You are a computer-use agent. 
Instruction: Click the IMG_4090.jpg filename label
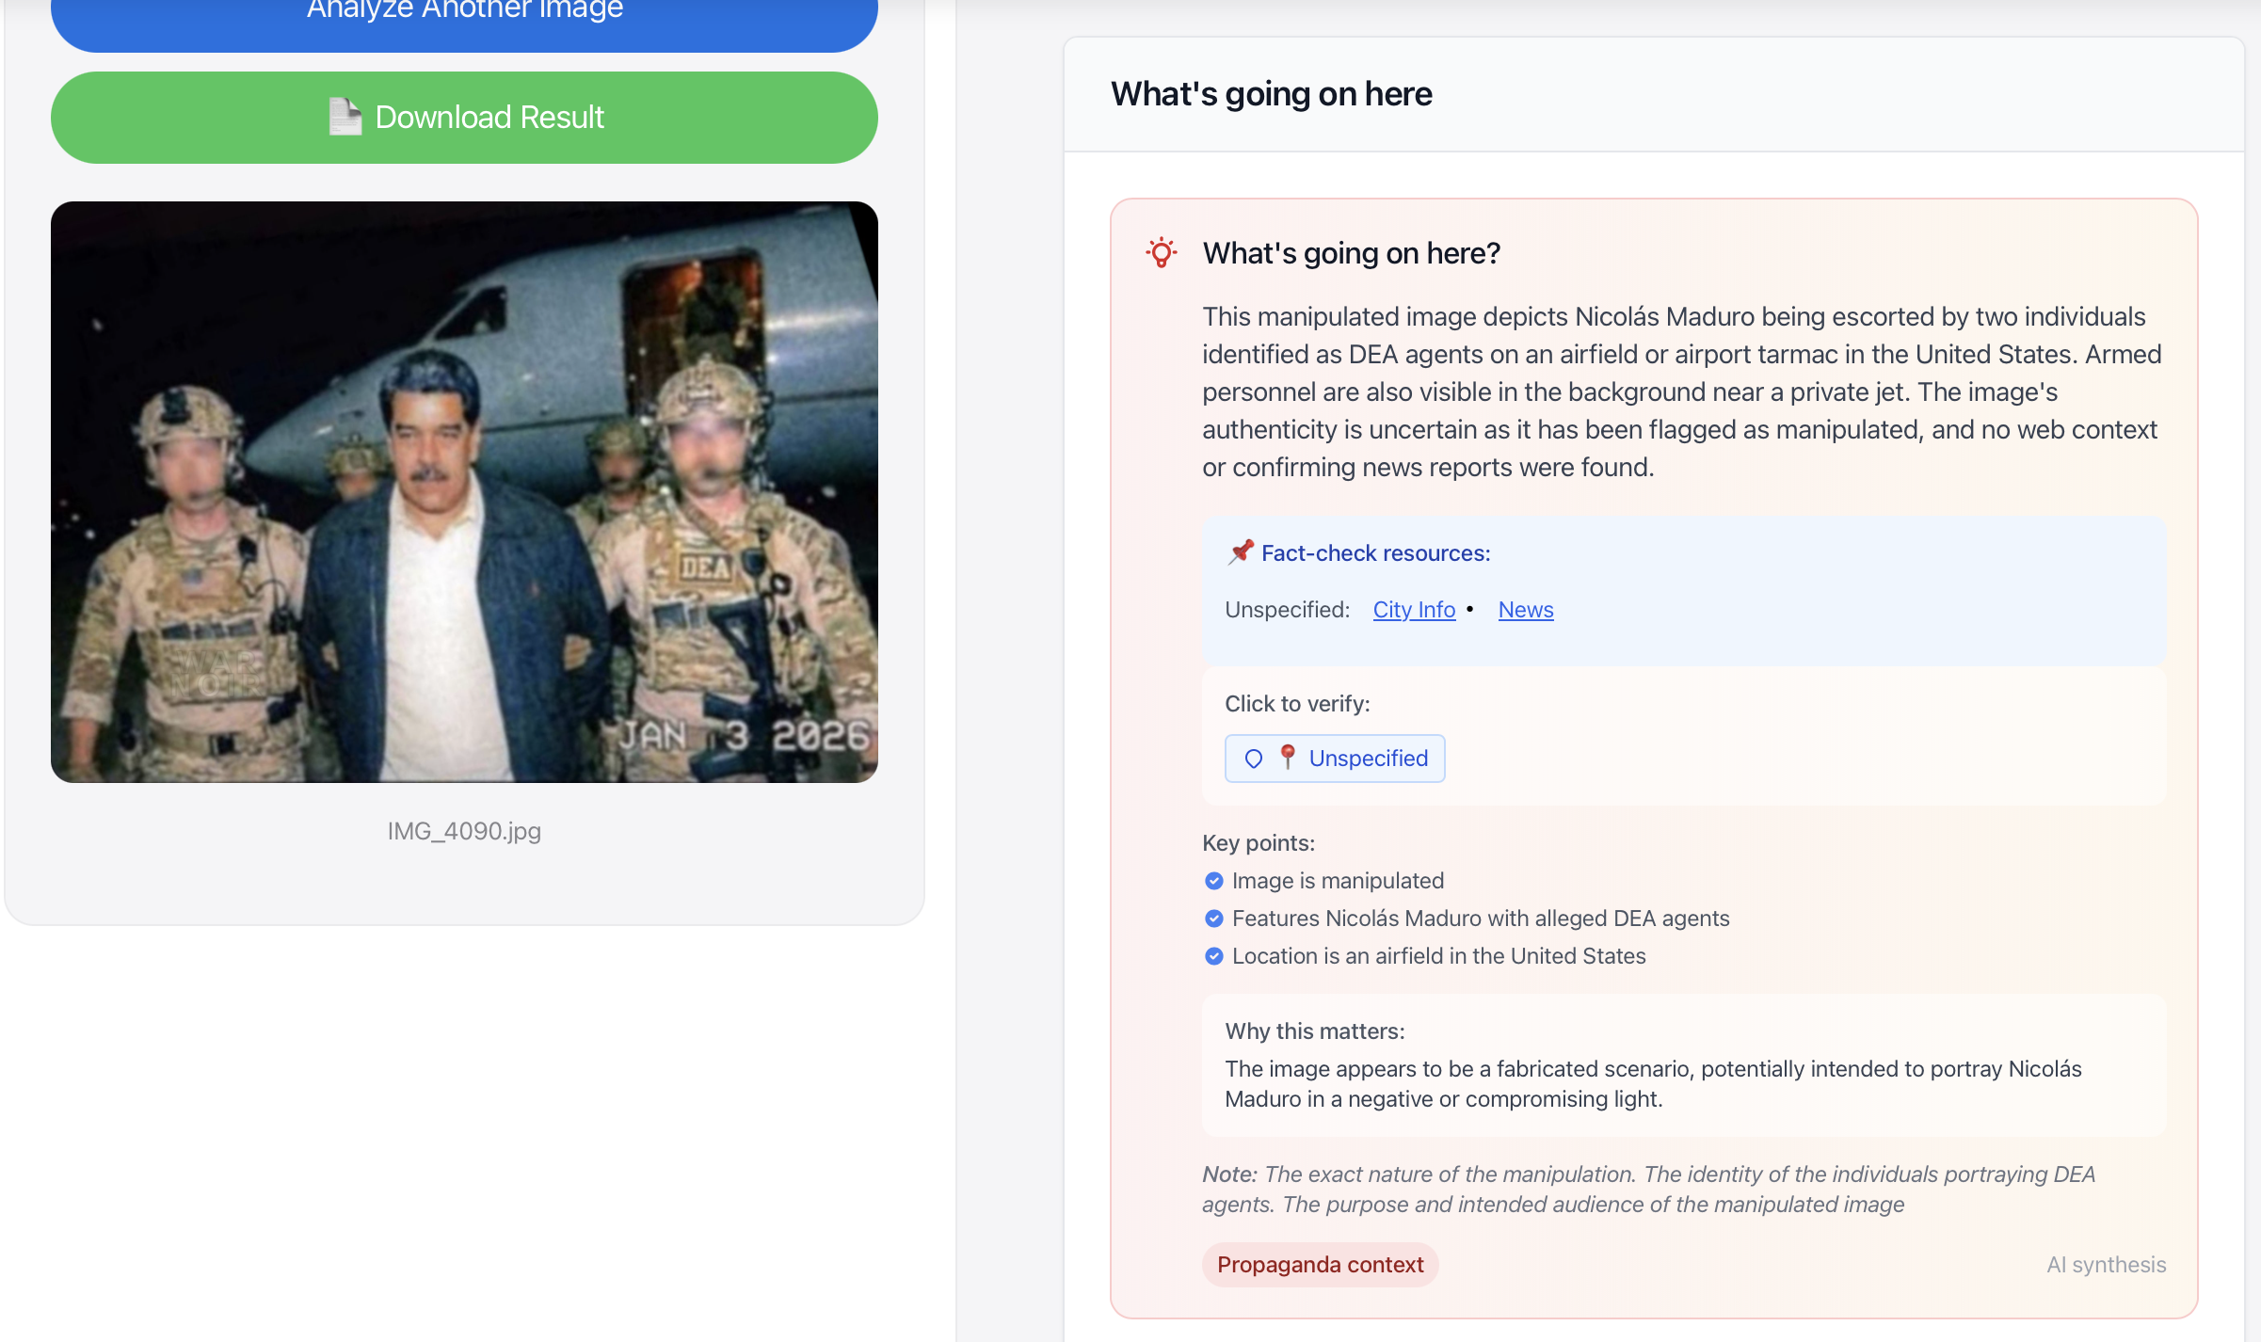tap(464, 831)
